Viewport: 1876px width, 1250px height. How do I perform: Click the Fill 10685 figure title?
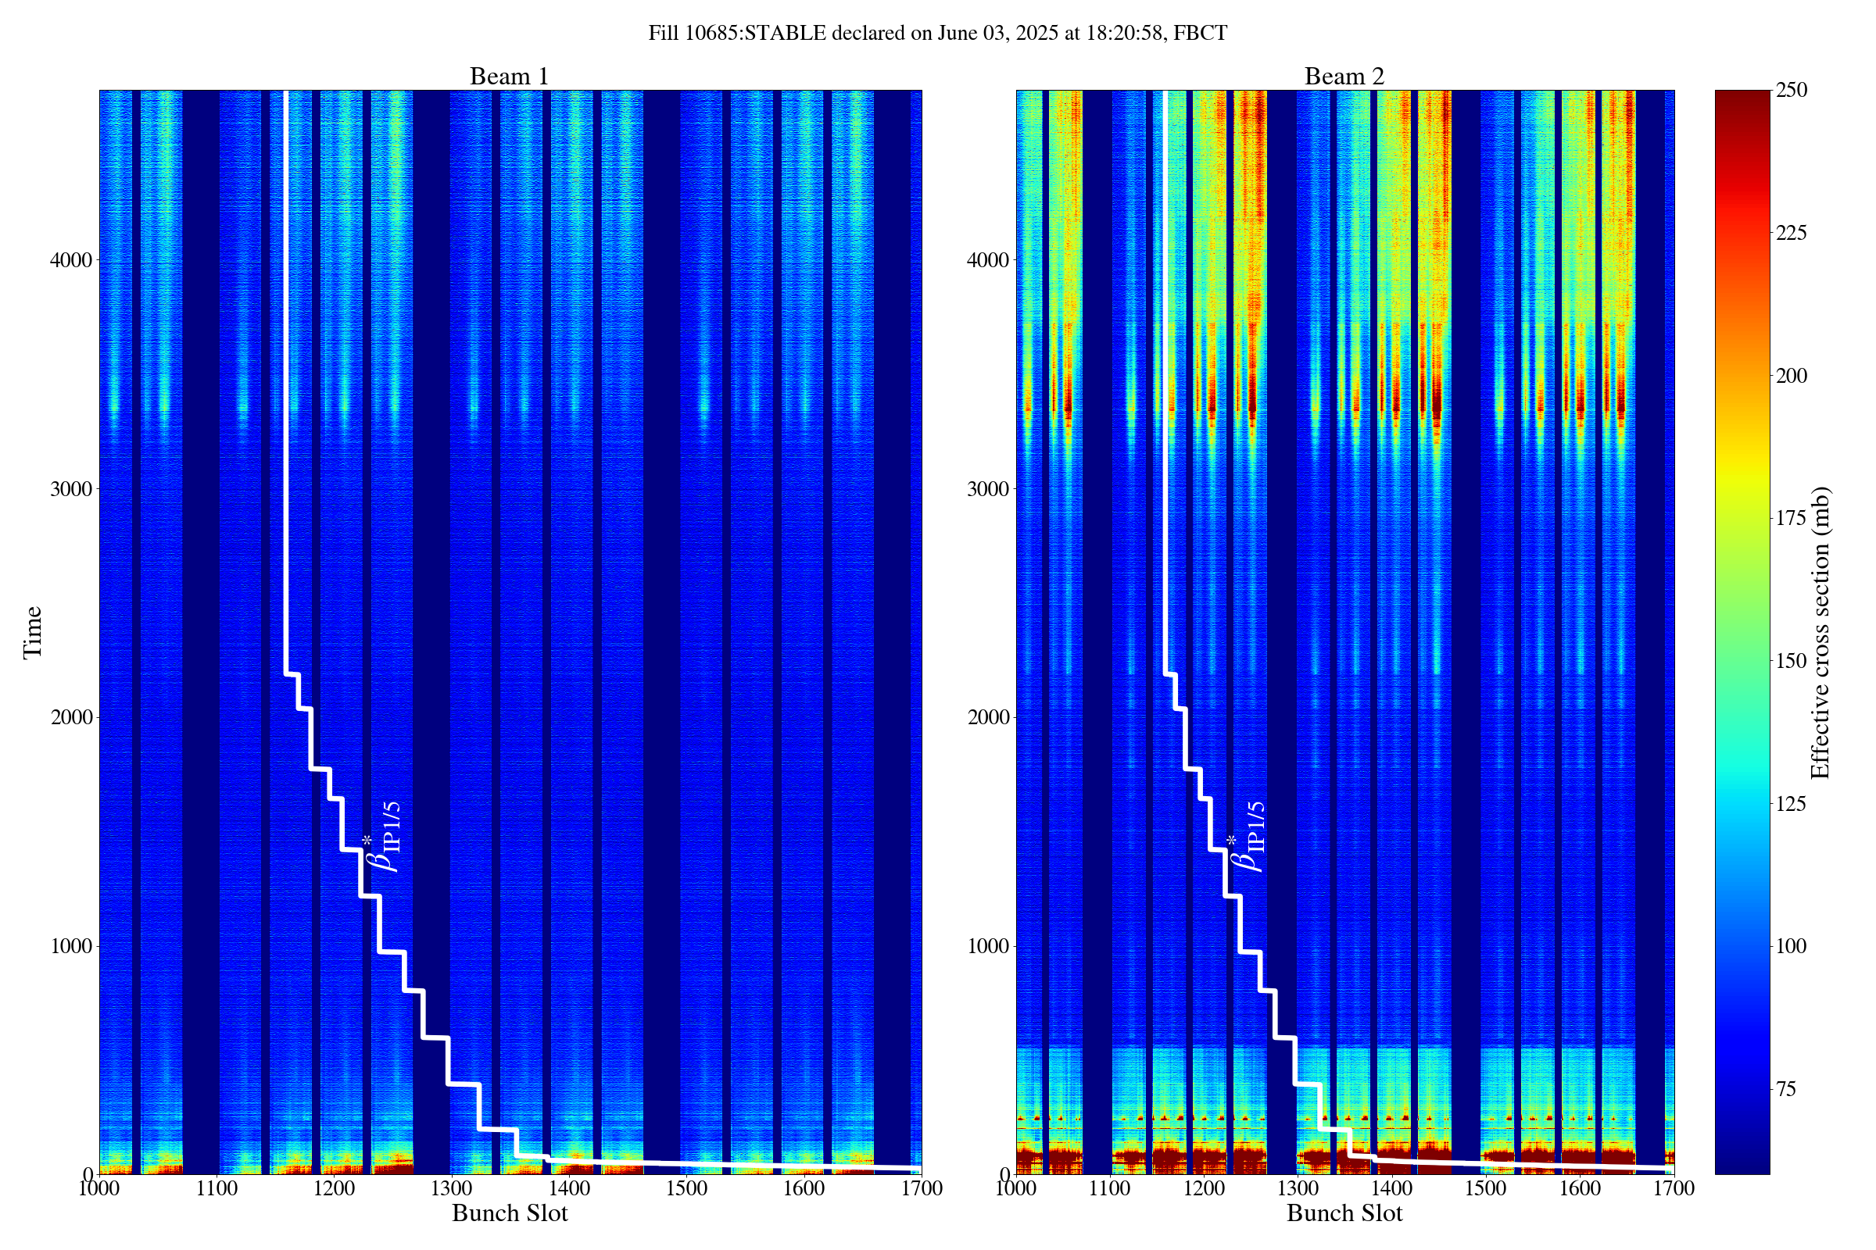pos(937,33)
